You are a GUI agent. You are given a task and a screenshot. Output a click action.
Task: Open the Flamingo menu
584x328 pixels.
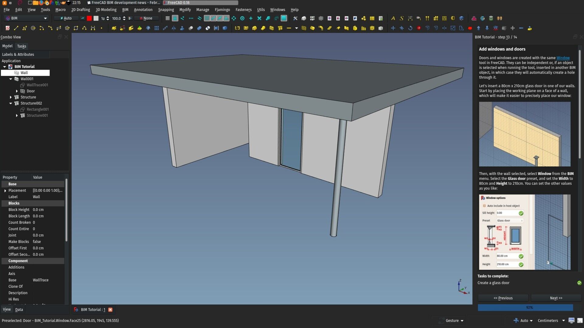click(222, 9)
